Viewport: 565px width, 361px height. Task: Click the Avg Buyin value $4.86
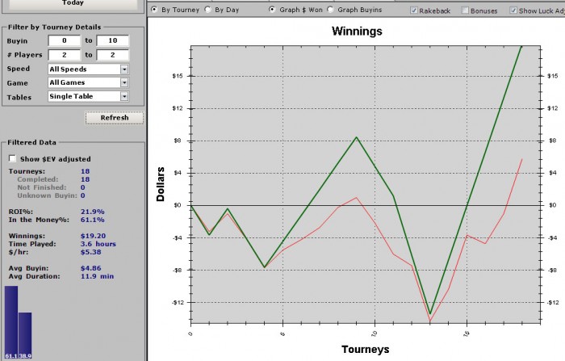point(90,268)
